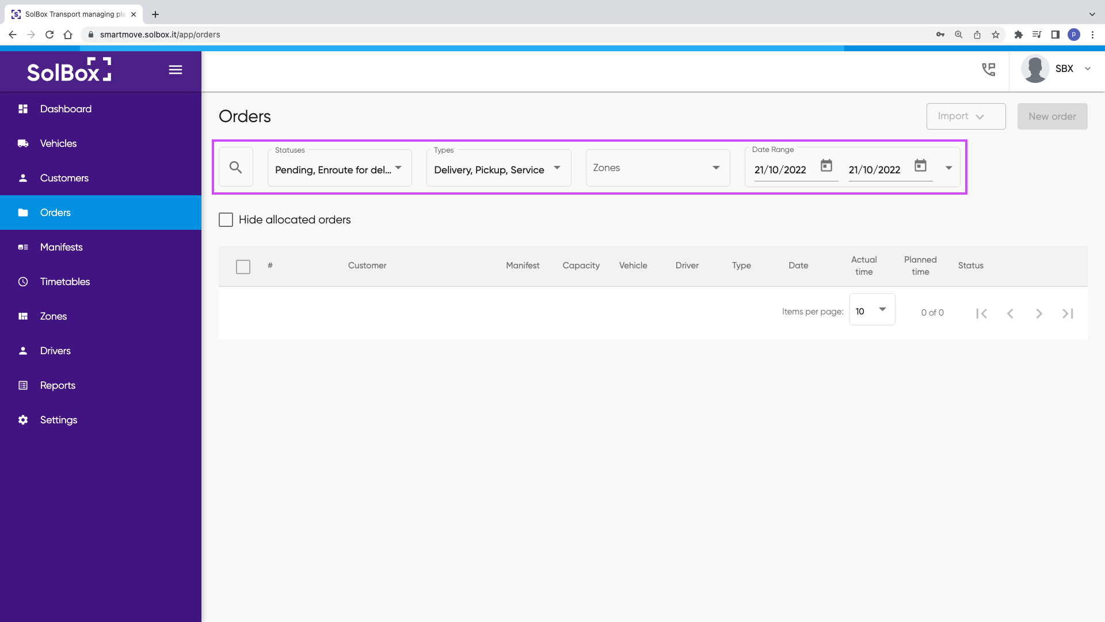Click the phone call center icon
The image size is (1105, 622).
[x=989, y=70]
